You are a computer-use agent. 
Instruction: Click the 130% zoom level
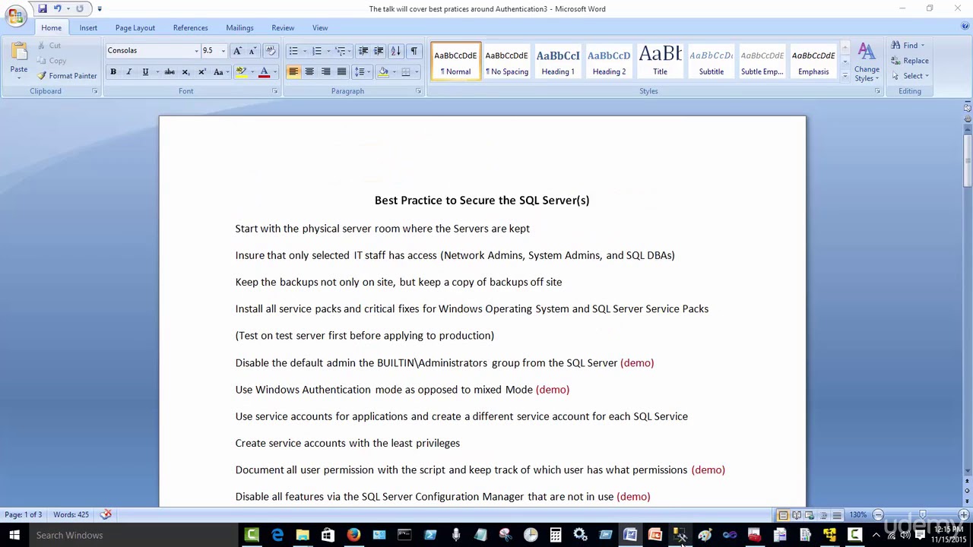tap(858, 515)
